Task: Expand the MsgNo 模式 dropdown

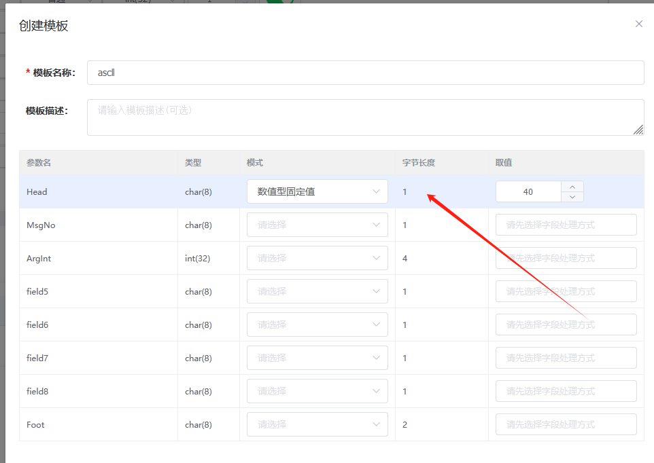Action: 317,225
